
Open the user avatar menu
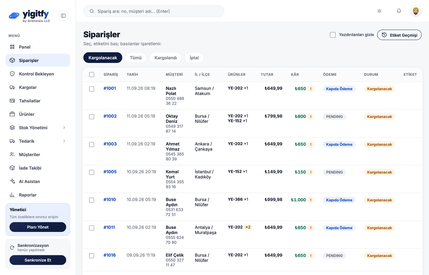tap(416, 11)
